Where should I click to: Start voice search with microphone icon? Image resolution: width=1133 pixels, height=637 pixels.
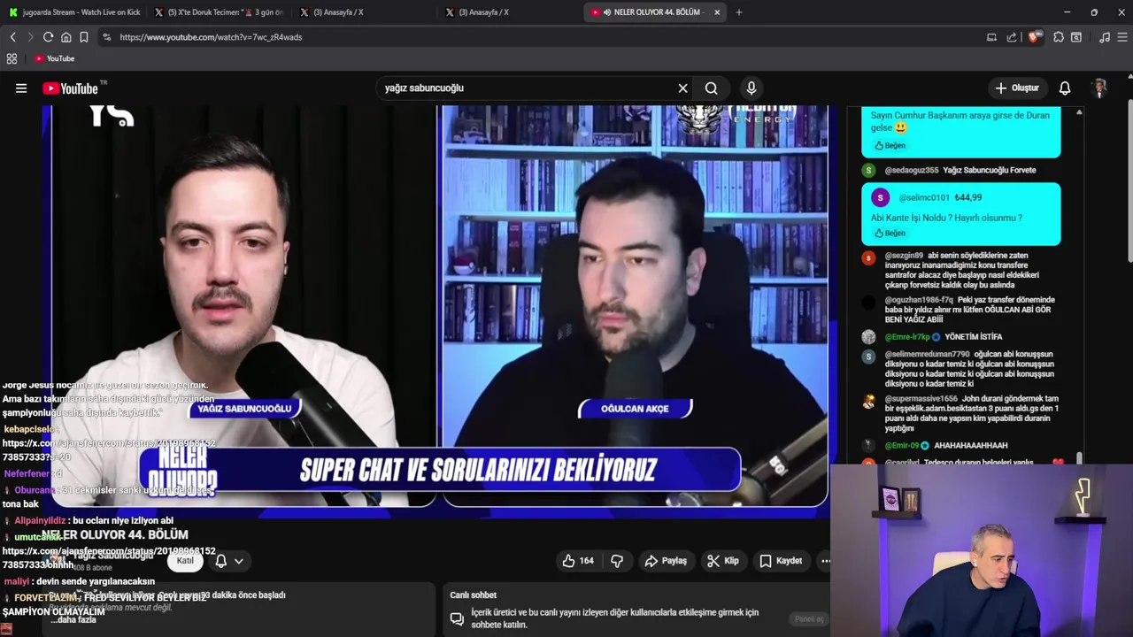(x=751, y=88)
